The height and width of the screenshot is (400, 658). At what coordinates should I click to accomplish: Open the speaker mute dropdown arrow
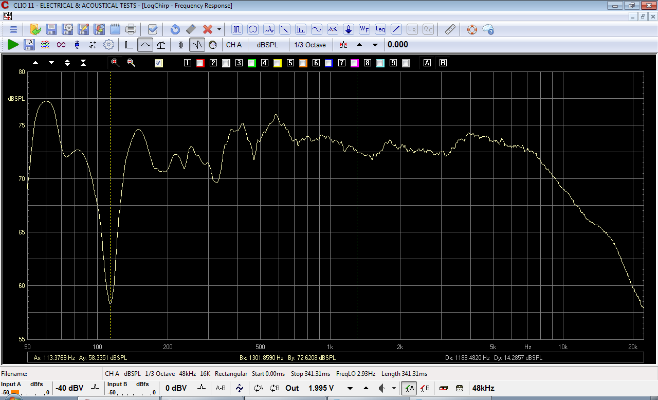[x=394, y=388]
